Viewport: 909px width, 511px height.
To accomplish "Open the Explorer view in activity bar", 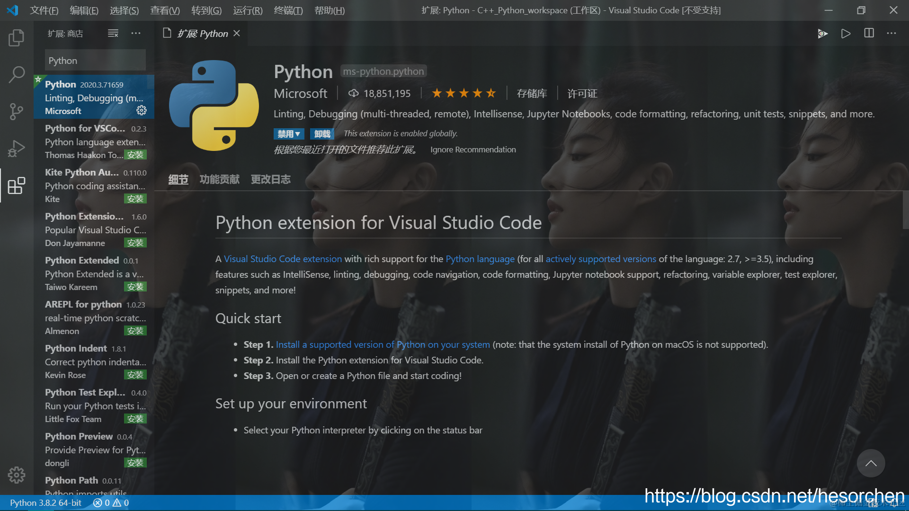I will pos(17,38).
